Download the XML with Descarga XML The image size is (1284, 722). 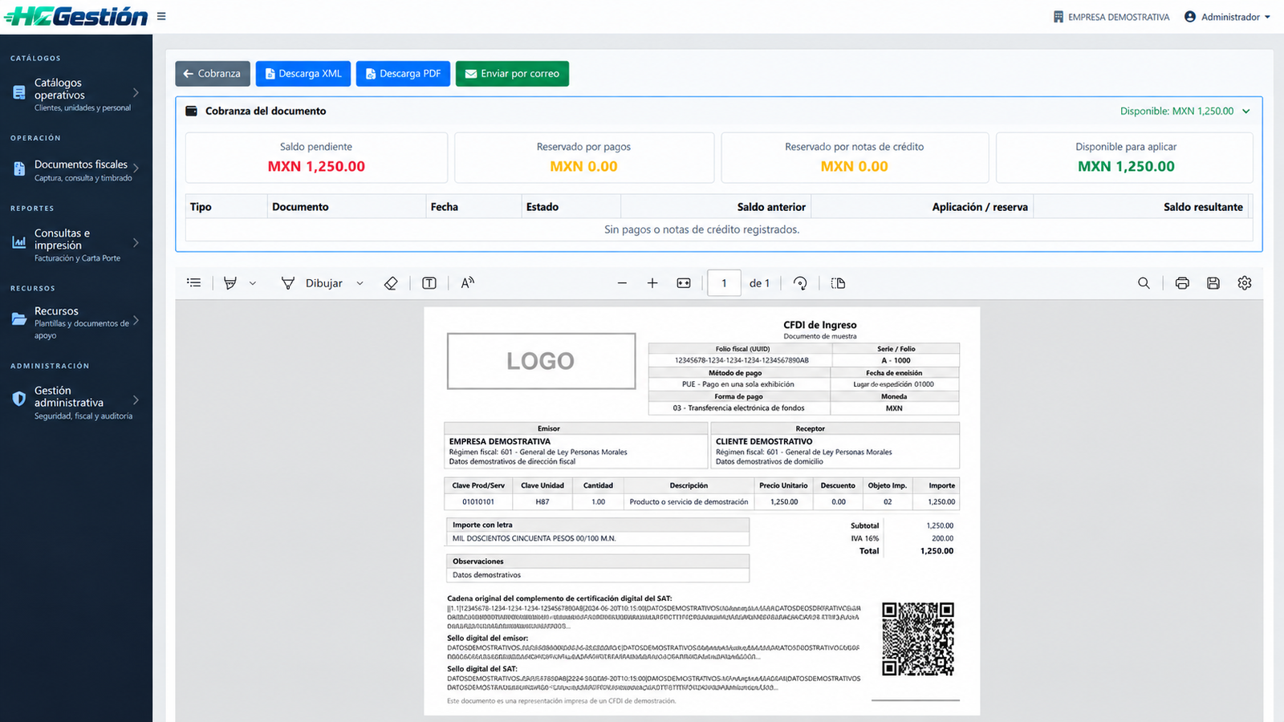tap(303, 74)
